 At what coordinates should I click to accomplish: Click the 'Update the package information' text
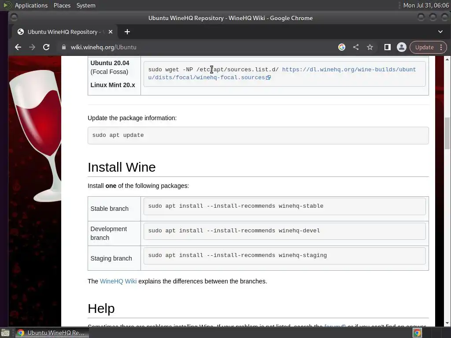[132, 118]
